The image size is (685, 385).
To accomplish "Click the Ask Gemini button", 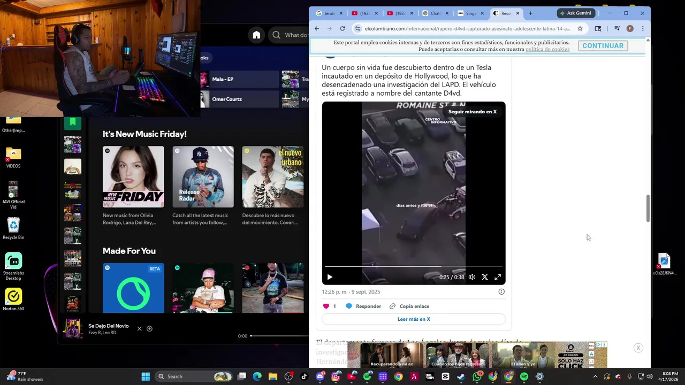I will pos(576,13).
